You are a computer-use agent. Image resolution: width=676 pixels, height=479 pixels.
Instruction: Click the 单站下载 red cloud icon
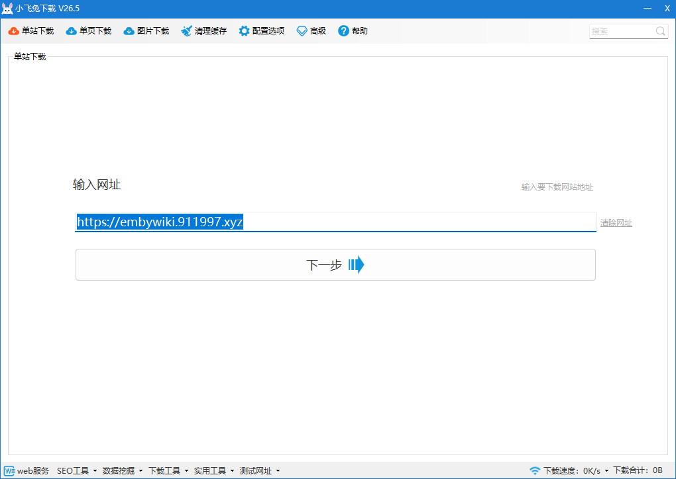(x=14, y=31)
